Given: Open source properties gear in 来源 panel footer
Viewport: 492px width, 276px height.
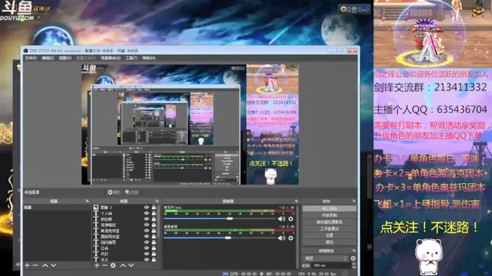Looking at the screenshot, I should tap(113, 266).
